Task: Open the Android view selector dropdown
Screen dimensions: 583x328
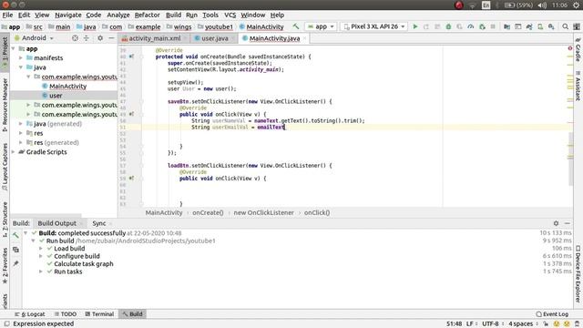Action: (x=35, y=38)
